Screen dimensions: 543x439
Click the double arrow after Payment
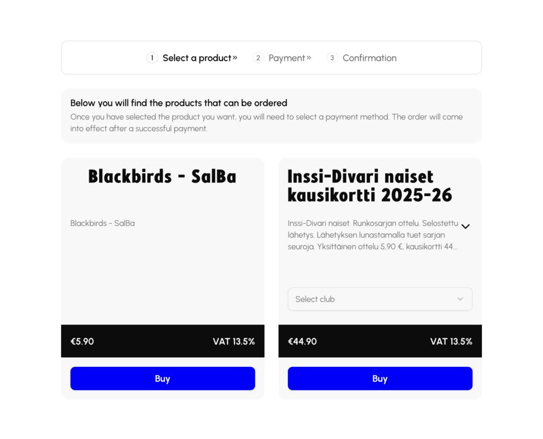[x=309, y=57]
